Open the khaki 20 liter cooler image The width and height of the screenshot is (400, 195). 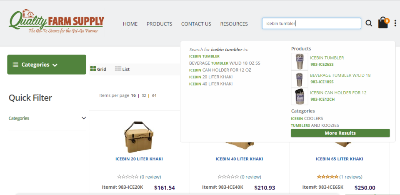(x=139, y=137)
